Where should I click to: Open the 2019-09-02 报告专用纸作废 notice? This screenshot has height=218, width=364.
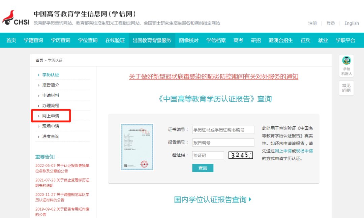62,212
